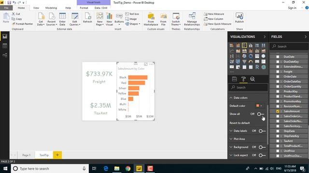
Task: Switch to Data view in left sidebar
Action: (x=5, y=46)
